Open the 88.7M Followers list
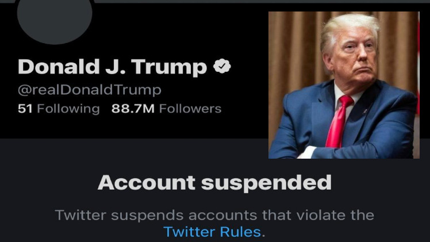The width and height of the screenshot is (430, 242). pyautogui.click(x=166, y=108)
